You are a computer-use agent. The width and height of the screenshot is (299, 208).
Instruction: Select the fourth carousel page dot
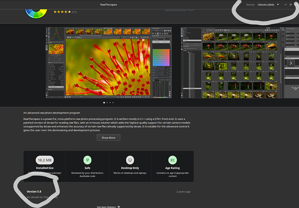[114, 103]
